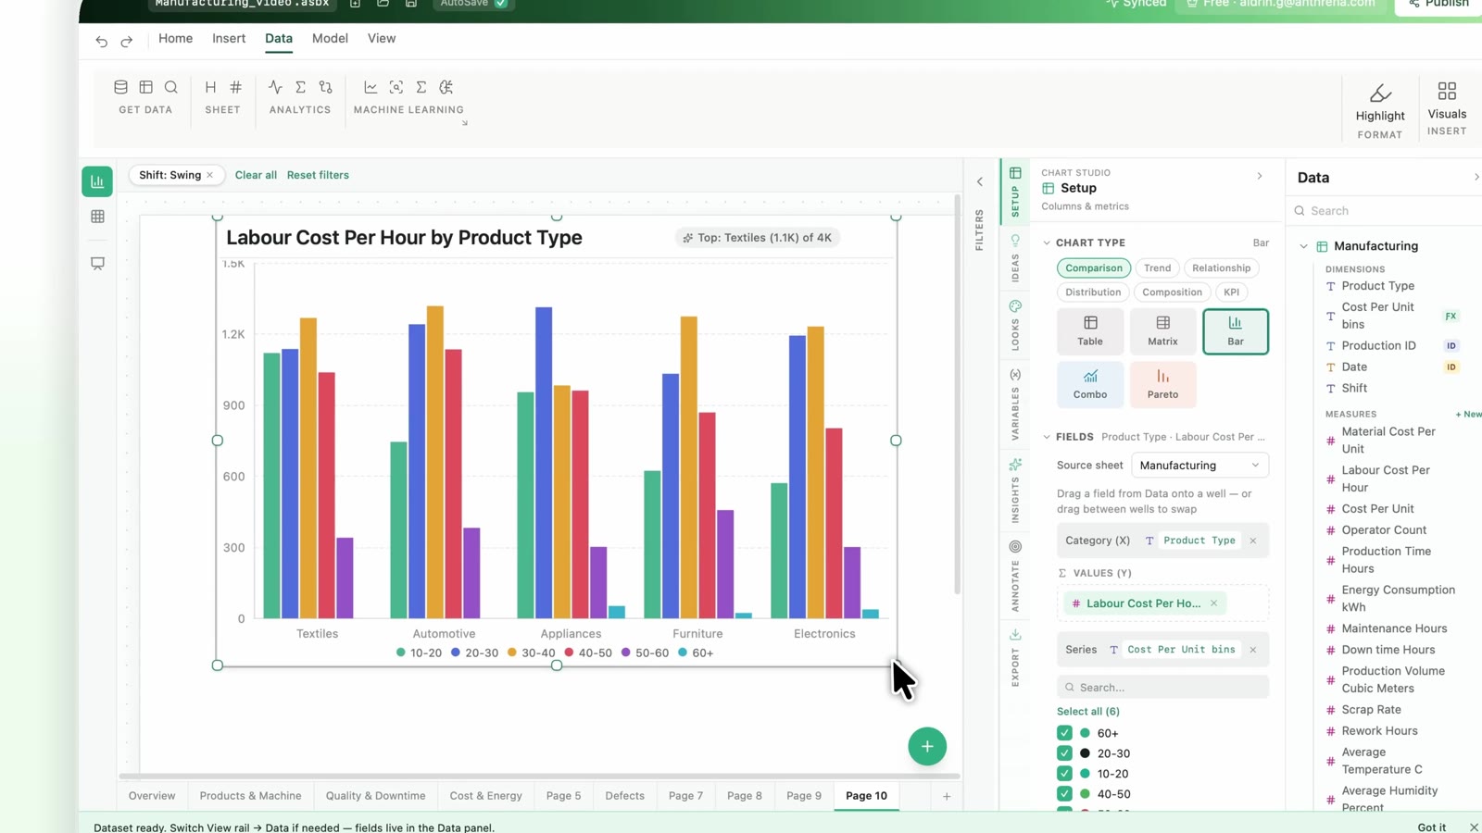The height and width of the screenshot is (833, 1482).
Task: Uncheck the 20-30 series checkbox
Action: coord(1064,753)
